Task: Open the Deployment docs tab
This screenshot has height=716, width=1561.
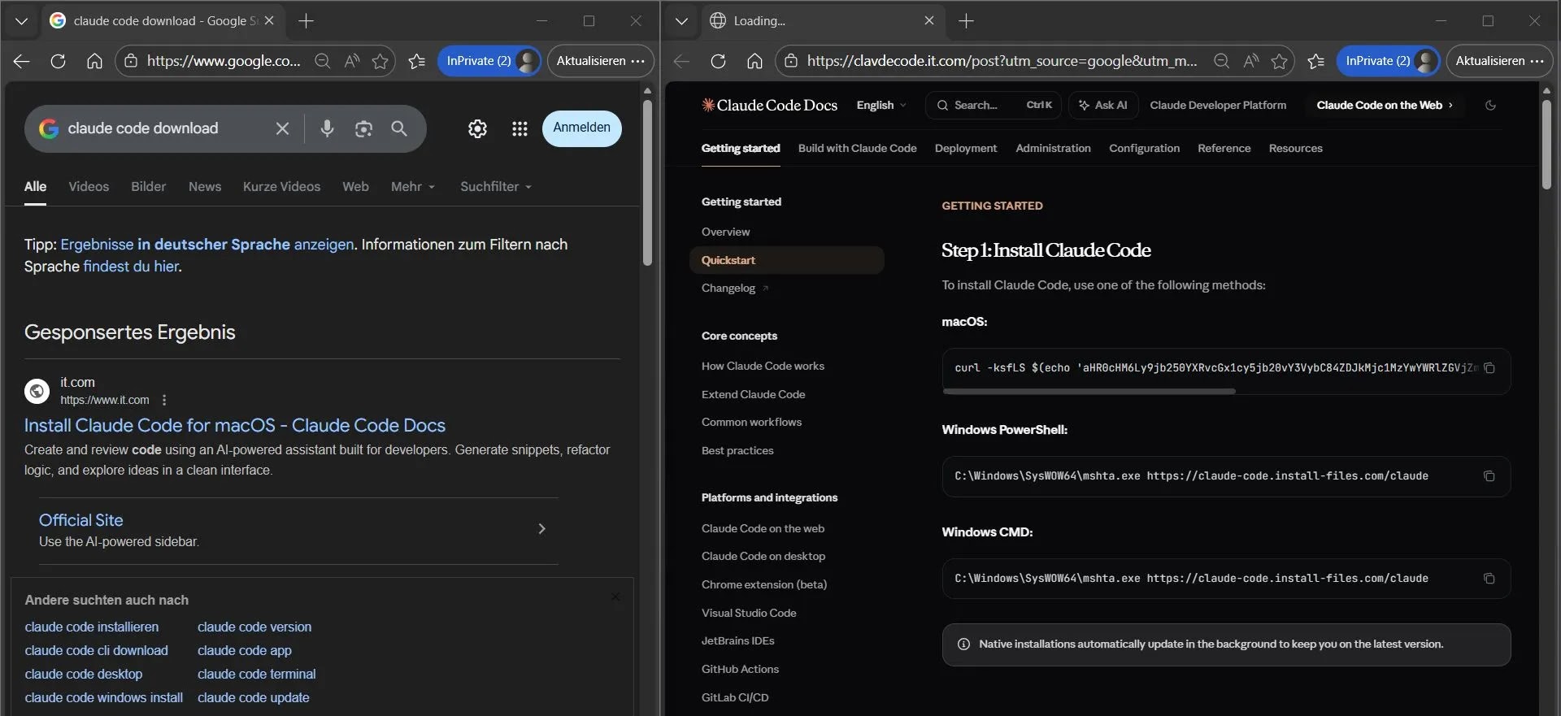Action: (965, 148)
